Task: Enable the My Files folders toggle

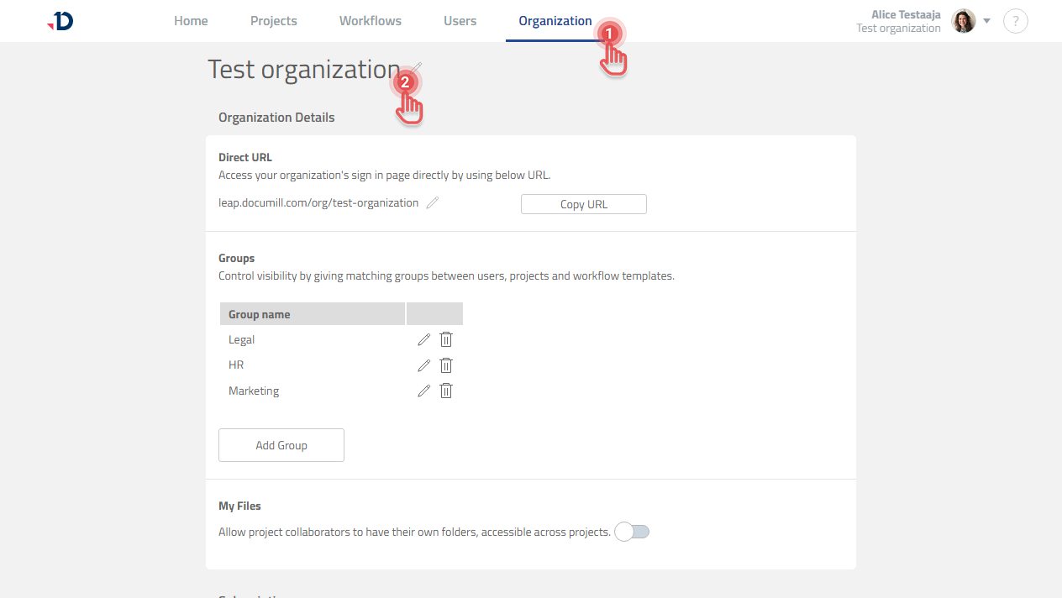Action: tap(631, 532)
